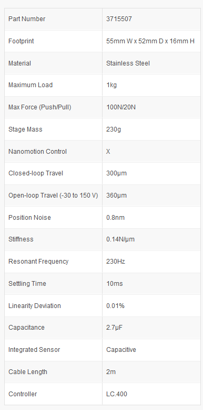Screen dimensions: 203x410
Task: Click the Stainless Steel material value
Action: point(128,63)
